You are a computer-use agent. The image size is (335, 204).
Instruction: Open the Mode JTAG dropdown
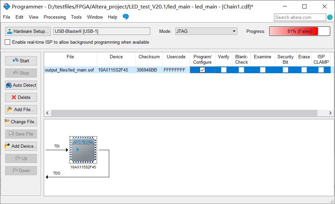click(206, 31)
